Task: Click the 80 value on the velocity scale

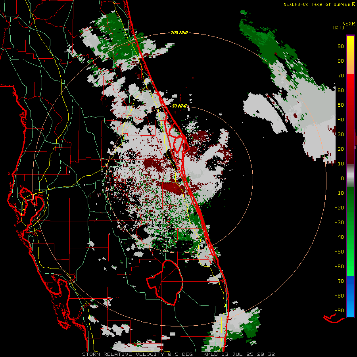Action: pyautogui.click(x=341, y=61)
